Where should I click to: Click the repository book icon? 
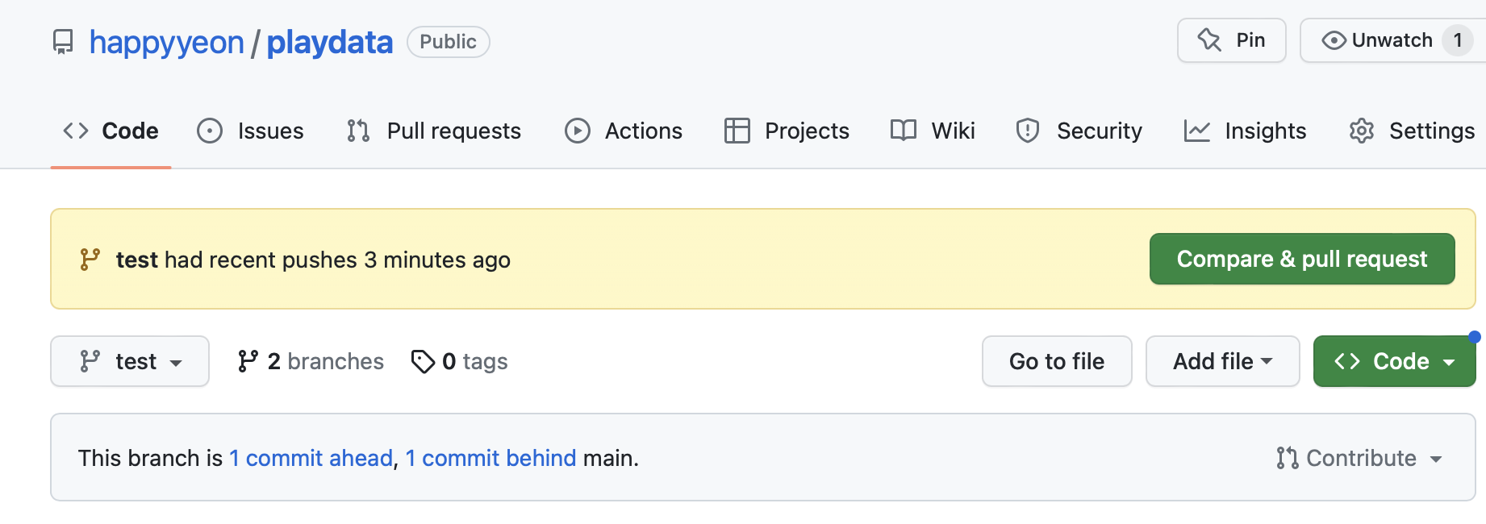pos(63,42)
